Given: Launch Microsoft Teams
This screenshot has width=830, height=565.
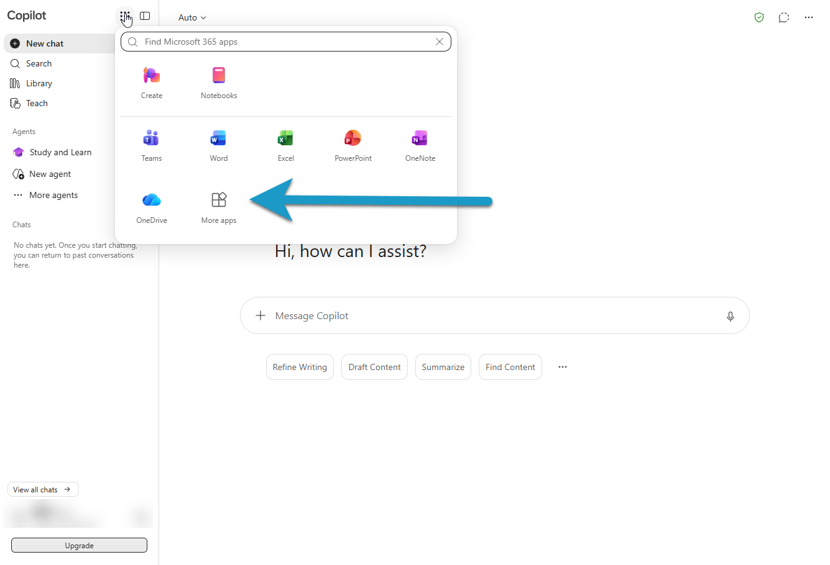Looking at the screenshot, I should click(152, 146).
